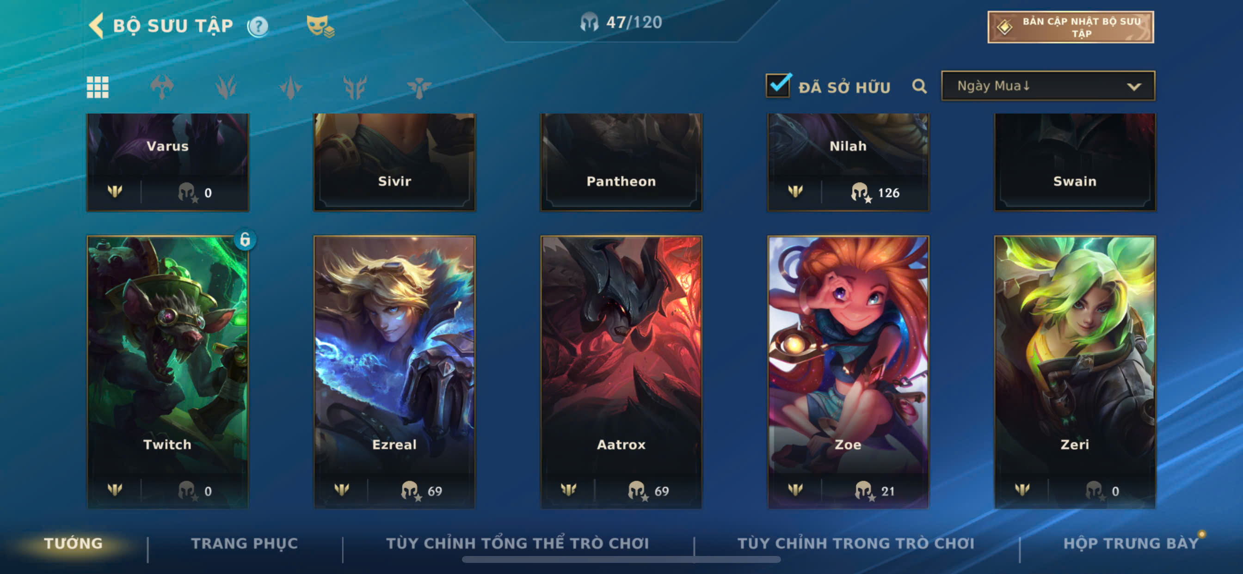Viewport: 1243px width, 574px height.
Task: Go back using the arrow beside BỘ SƯU TẬP
Action: [x=97, y=25]
